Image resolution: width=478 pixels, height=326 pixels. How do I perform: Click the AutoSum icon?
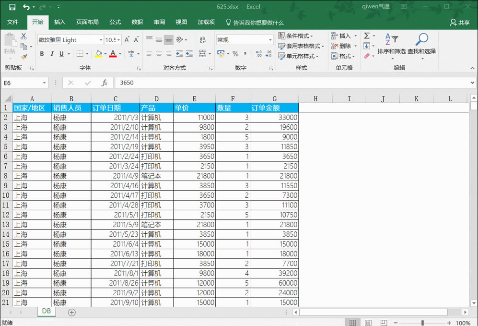tap(367, 35)
